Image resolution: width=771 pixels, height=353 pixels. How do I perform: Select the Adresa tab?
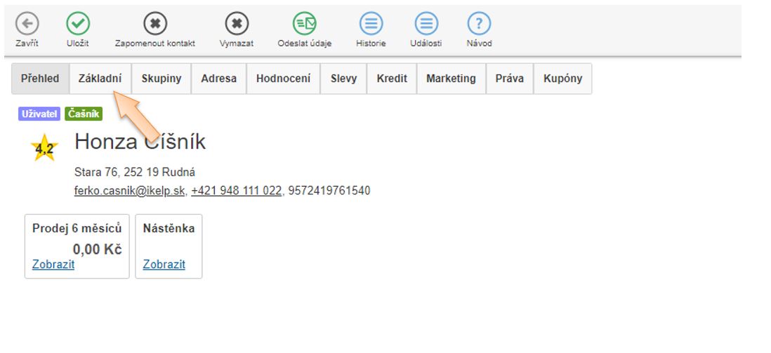click(x=218, y=79)
